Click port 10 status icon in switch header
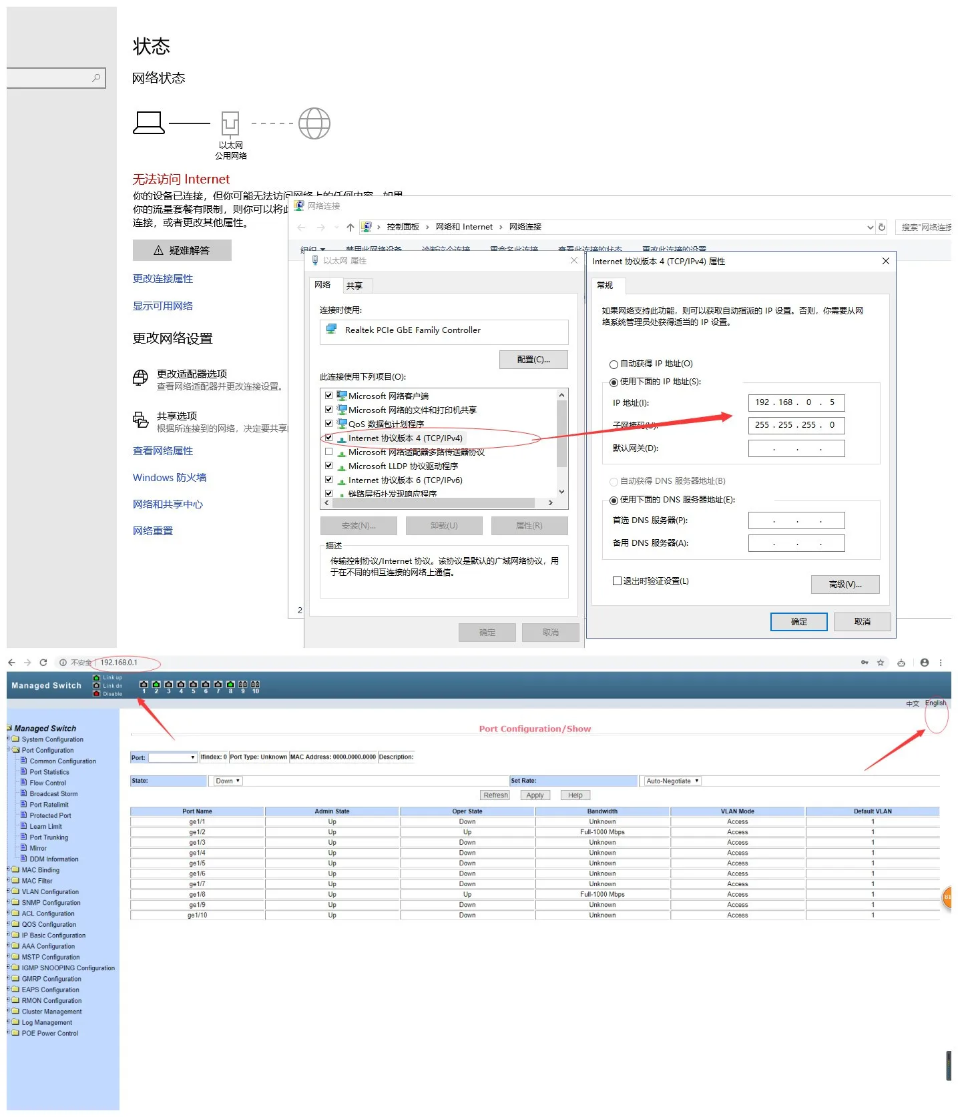Image resolution: width=958 pixels, height=1117 pixels. pyautogui.click(x=255, y=685)
